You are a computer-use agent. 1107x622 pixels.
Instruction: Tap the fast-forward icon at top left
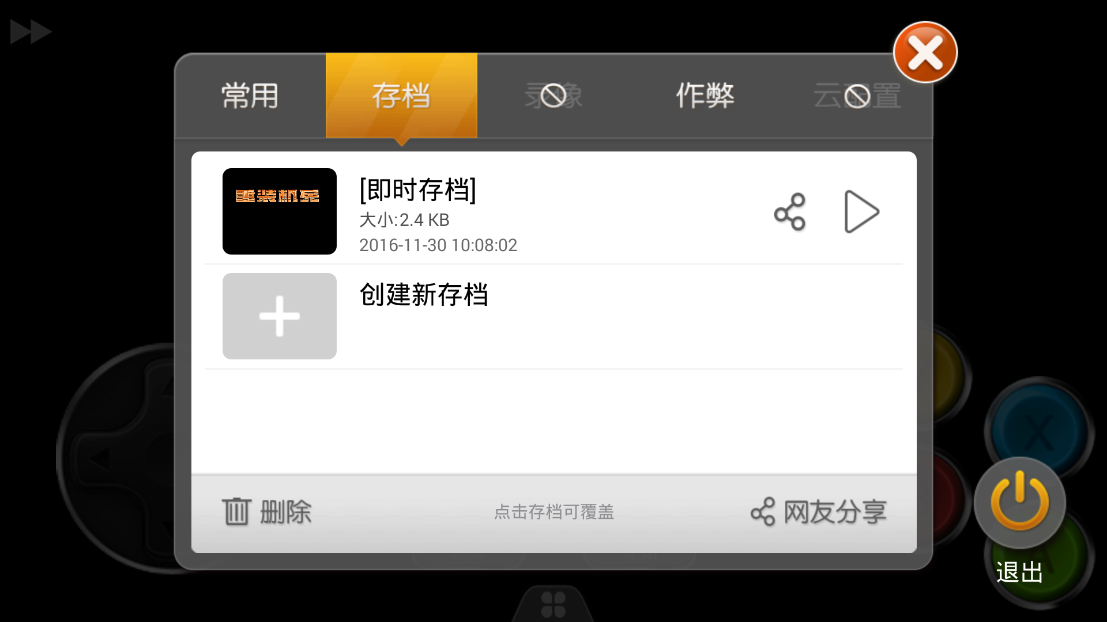tap(31, 32)
